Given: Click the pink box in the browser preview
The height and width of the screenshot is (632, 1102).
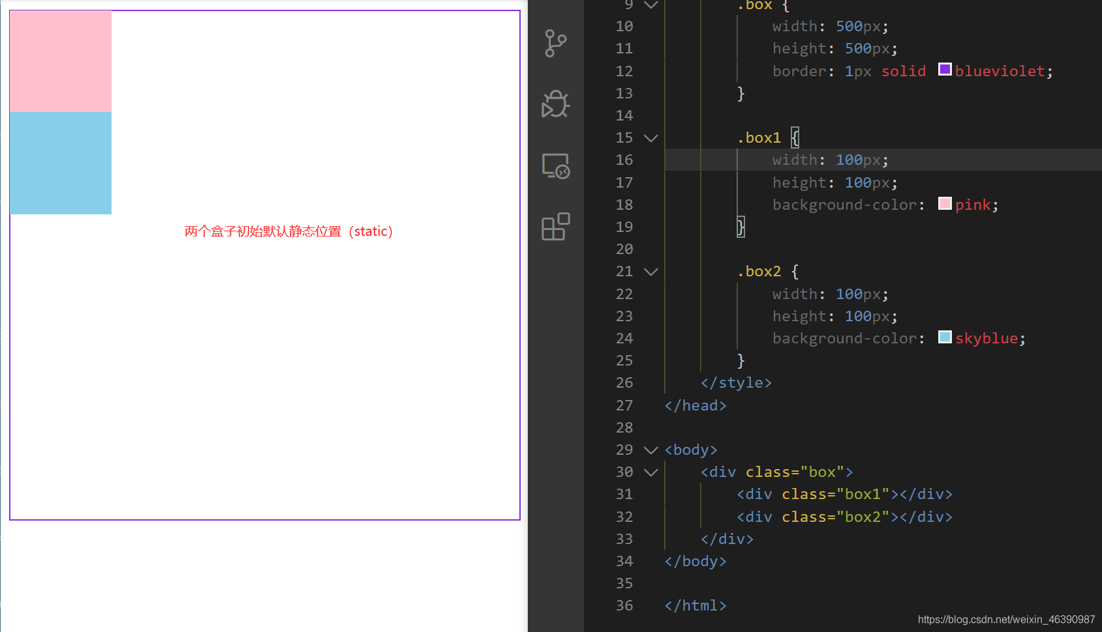Looking at the screenshot, I should tap(61, 61).
